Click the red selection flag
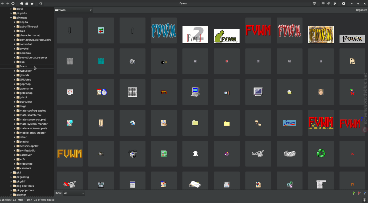The height and width of the screenshot is (203, 368). tap(359, 193)
